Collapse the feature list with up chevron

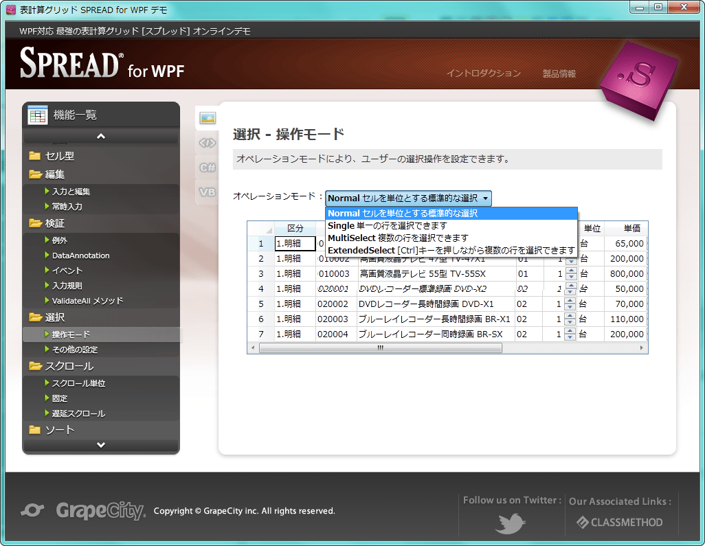[100, 135]
